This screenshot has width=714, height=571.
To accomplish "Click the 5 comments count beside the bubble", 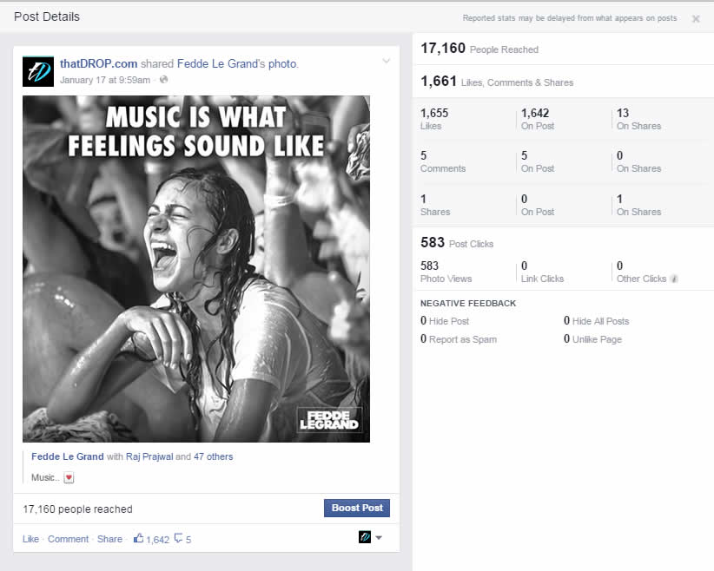I will point(188,540).
